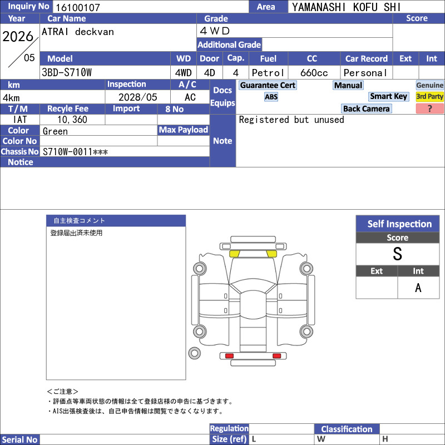This screenshot has height=445, width=445.
Task: Click the Max Payload label
Action: coord(183,130)
